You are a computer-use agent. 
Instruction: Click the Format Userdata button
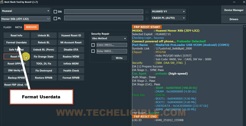tap(17, 43)
